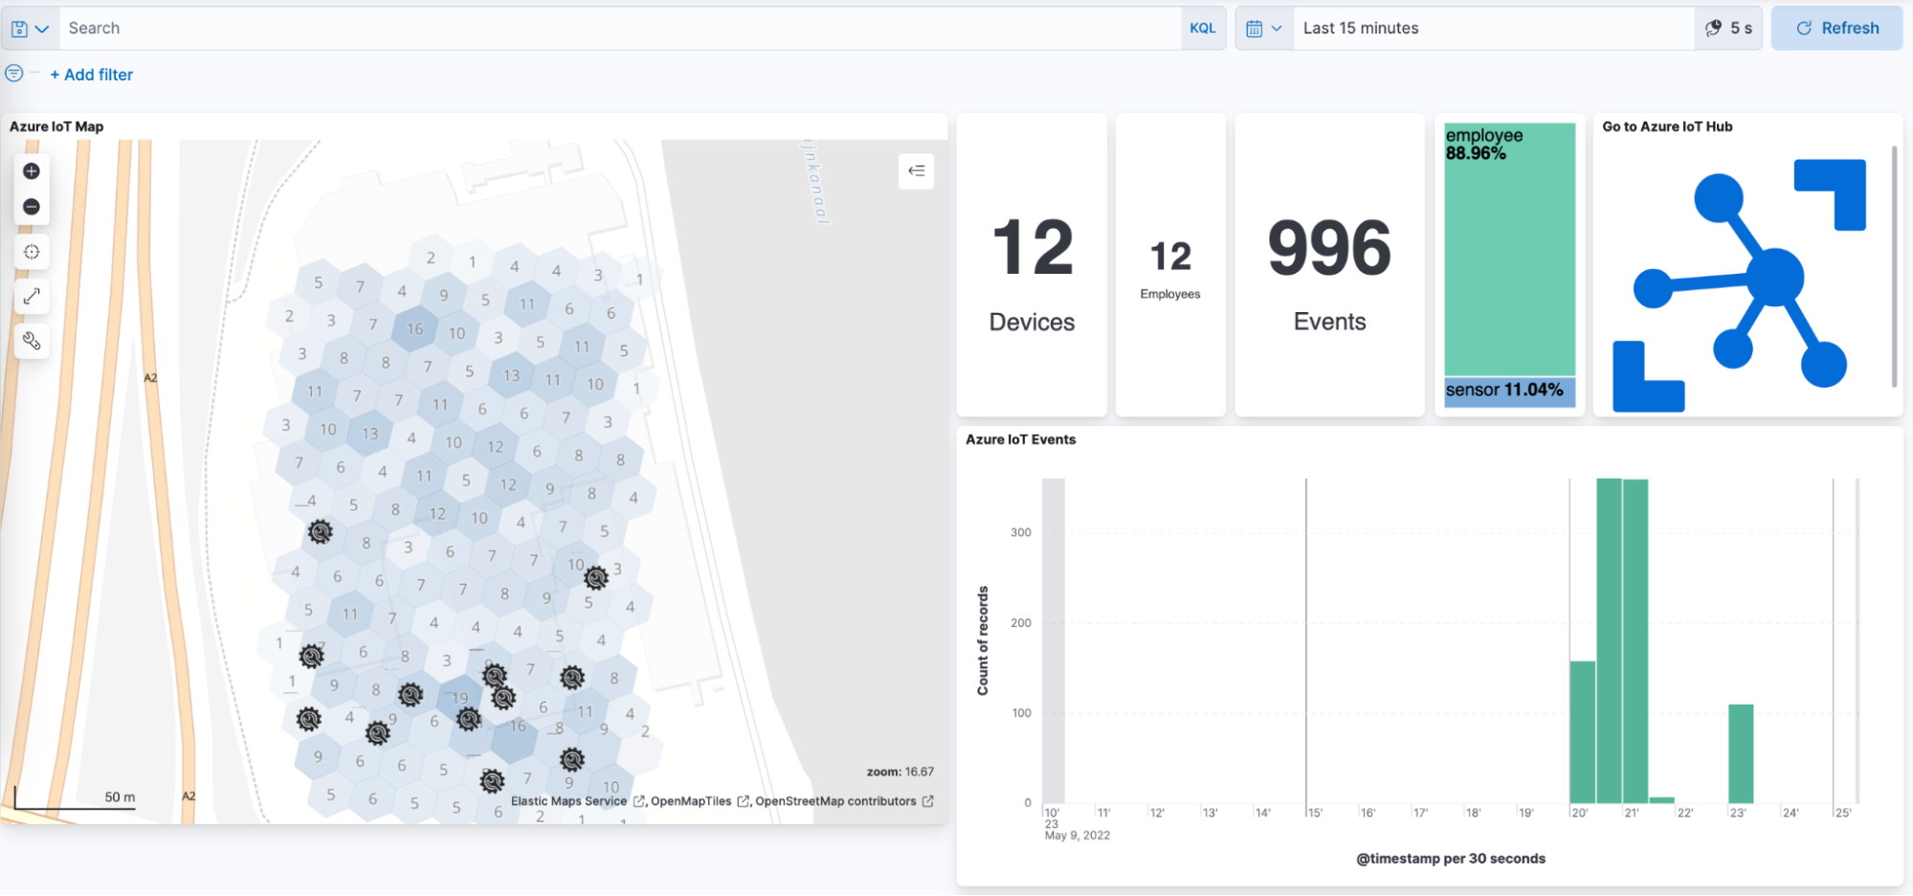The height and width of the screenshot is (896, 1913).
Task: Click the Azure IoT Hub logo image
Action: tap(1739, 285)
